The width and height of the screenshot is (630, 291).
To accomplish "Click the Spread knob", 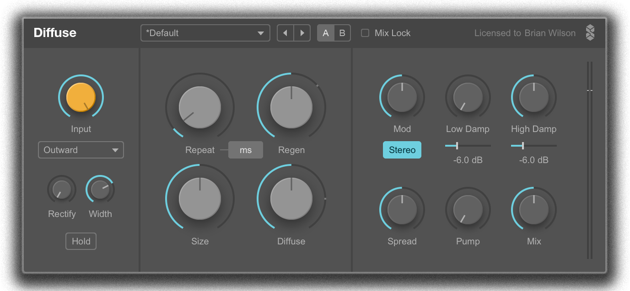I will [402, 210].
